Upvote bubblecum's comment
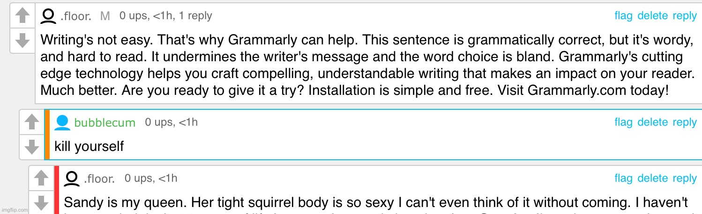 [31, 122]
